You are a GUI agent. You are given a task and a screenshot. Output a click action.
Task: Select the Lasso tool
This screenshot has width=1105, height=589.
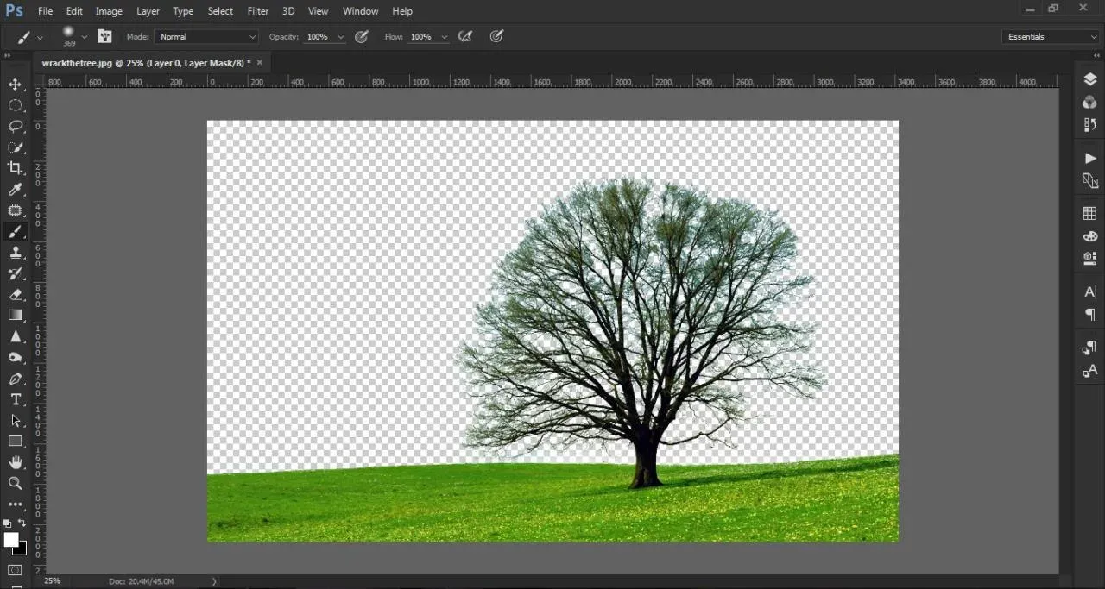pos(16,126)
